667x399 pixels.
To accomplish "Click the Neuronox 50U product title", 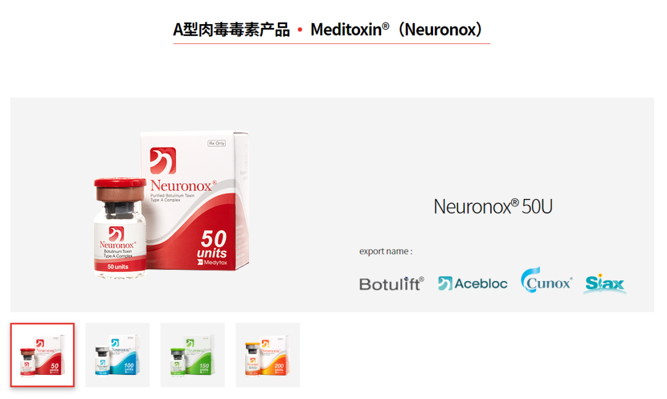I will (493, 206).
